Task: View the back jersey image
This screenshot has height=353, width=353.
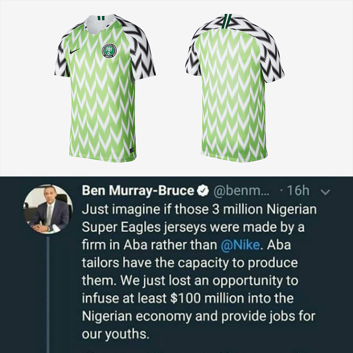Action: point(235,88)
